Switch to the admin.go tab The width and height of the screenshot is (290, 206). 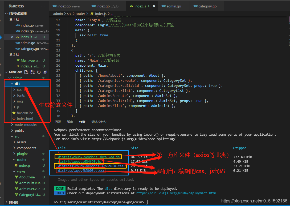point(174,6)
